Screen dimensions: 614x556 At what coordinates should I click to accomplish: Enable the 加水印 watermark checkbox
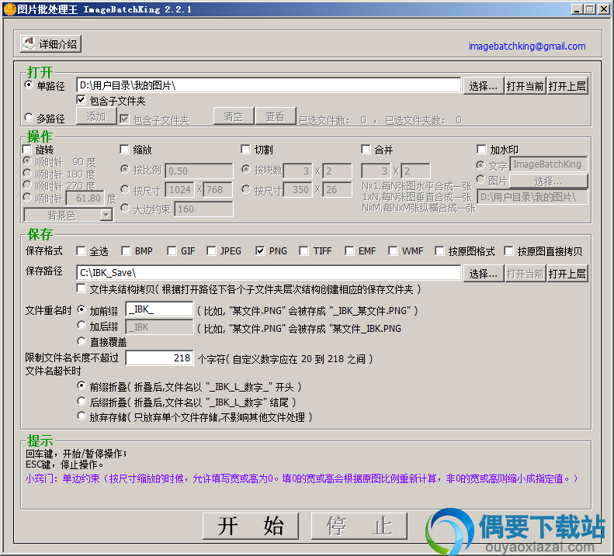coord(481,149)
